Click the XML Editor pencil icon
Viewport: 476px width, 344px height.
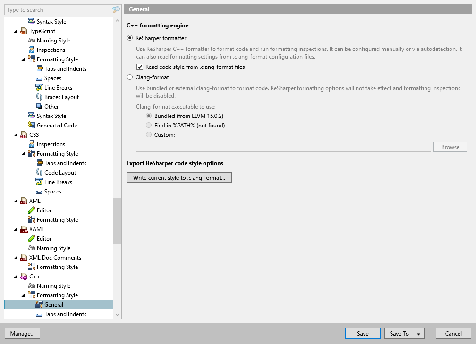[31, 210]
